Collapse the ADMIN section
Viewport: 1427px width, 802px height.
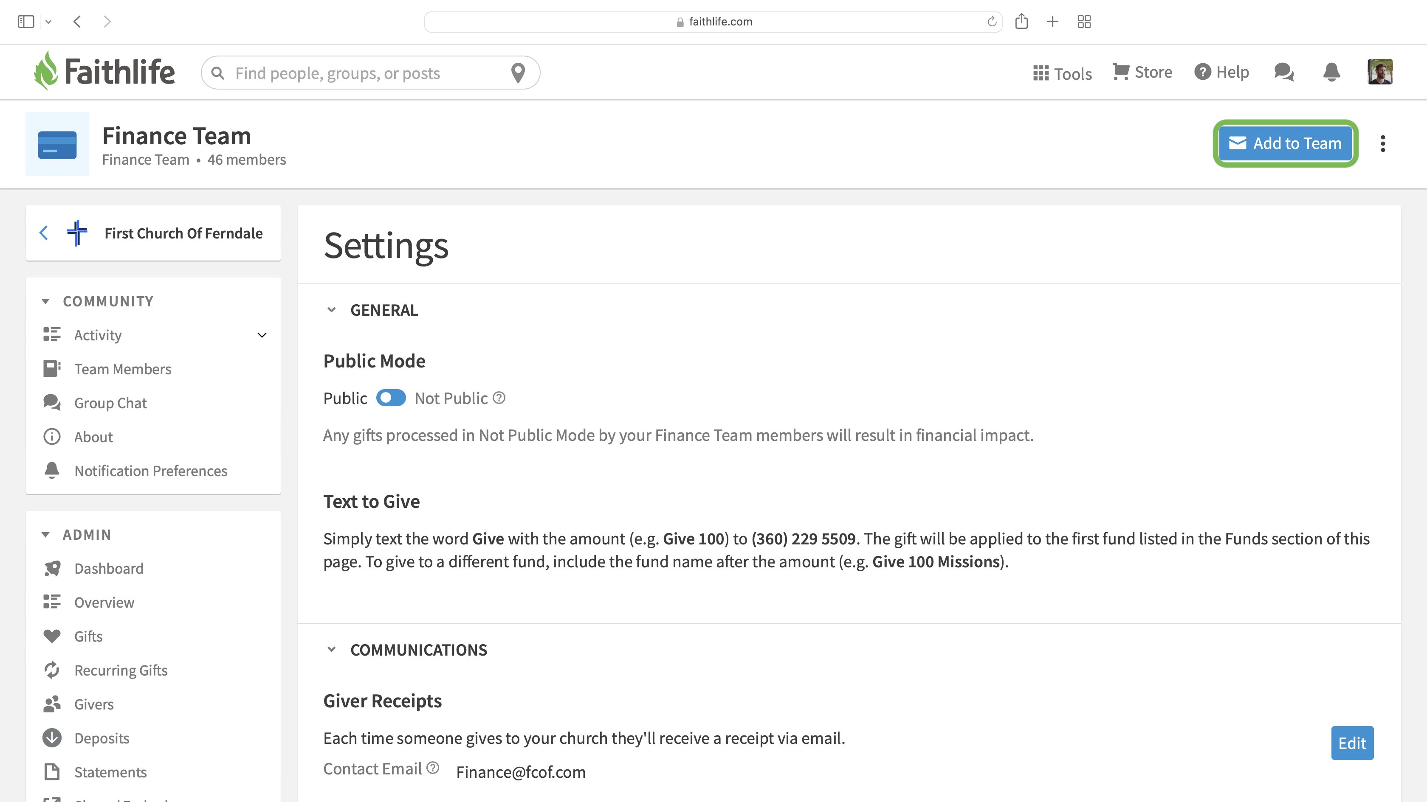tap(45, 535)
